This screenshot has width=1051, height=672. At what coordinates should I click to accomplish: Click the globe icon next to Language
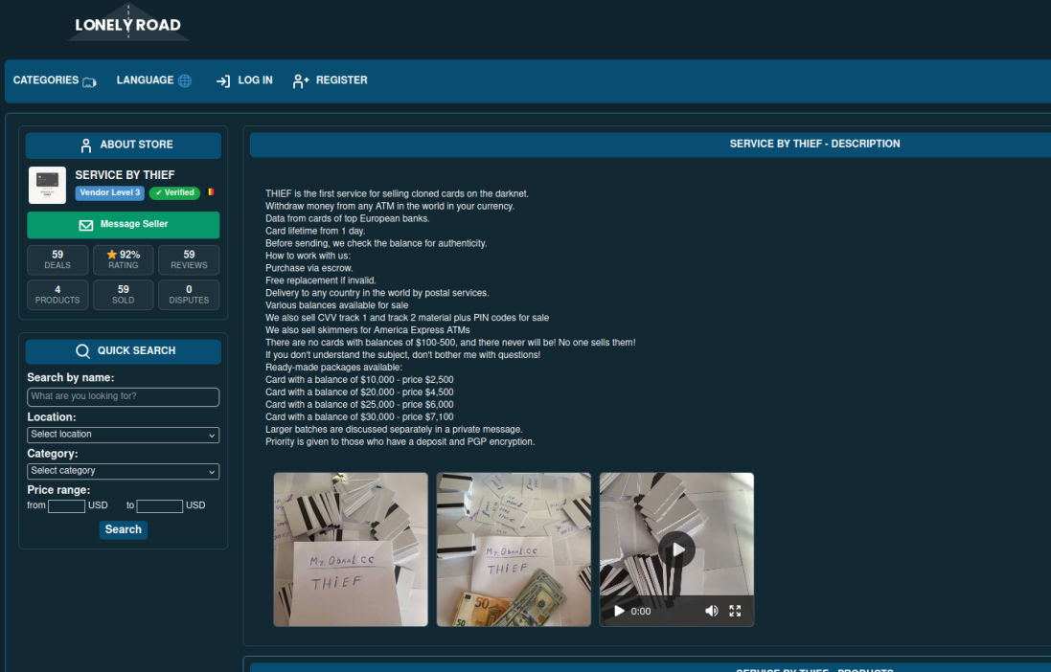point(185,81)
